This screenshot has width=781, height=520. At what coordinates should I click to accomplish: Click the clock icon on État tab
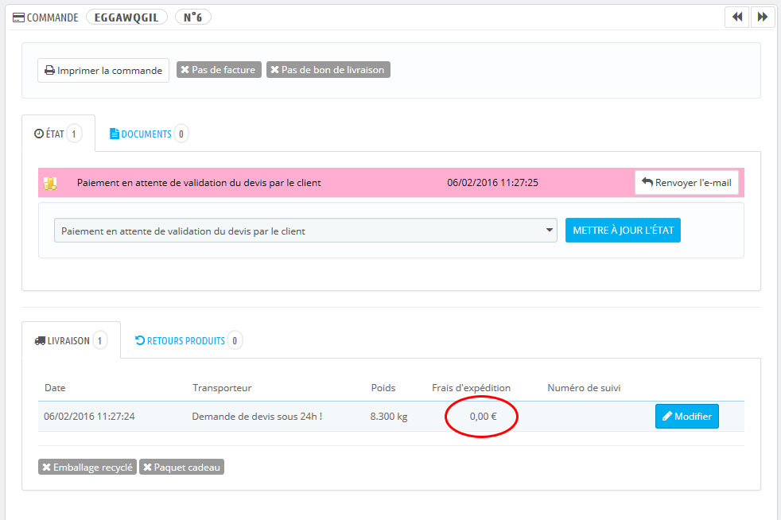click(39, 134)
